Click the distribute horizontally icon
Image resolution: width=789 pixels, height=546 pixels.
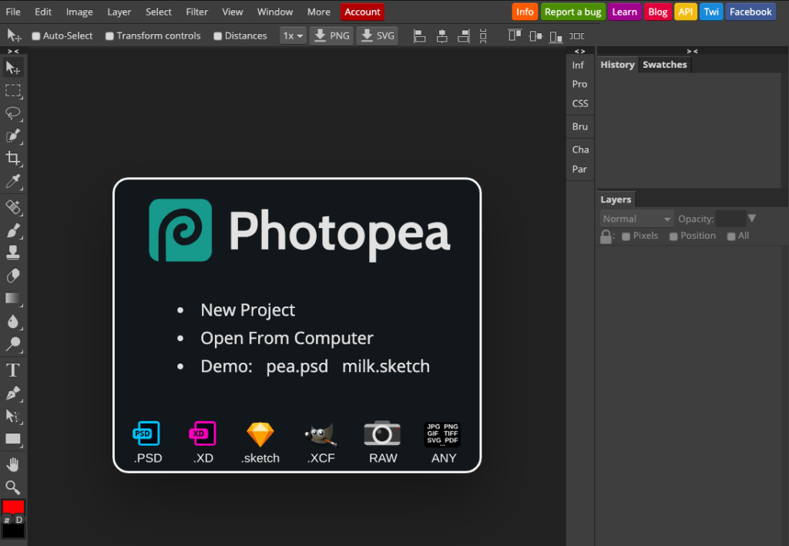576,35
